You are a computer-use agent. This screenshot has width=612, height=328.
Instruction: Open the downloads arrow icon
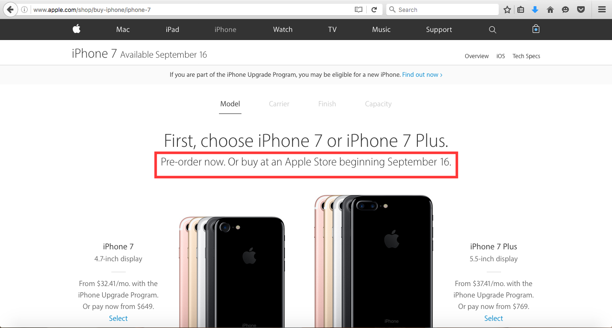tap(535, 10)
